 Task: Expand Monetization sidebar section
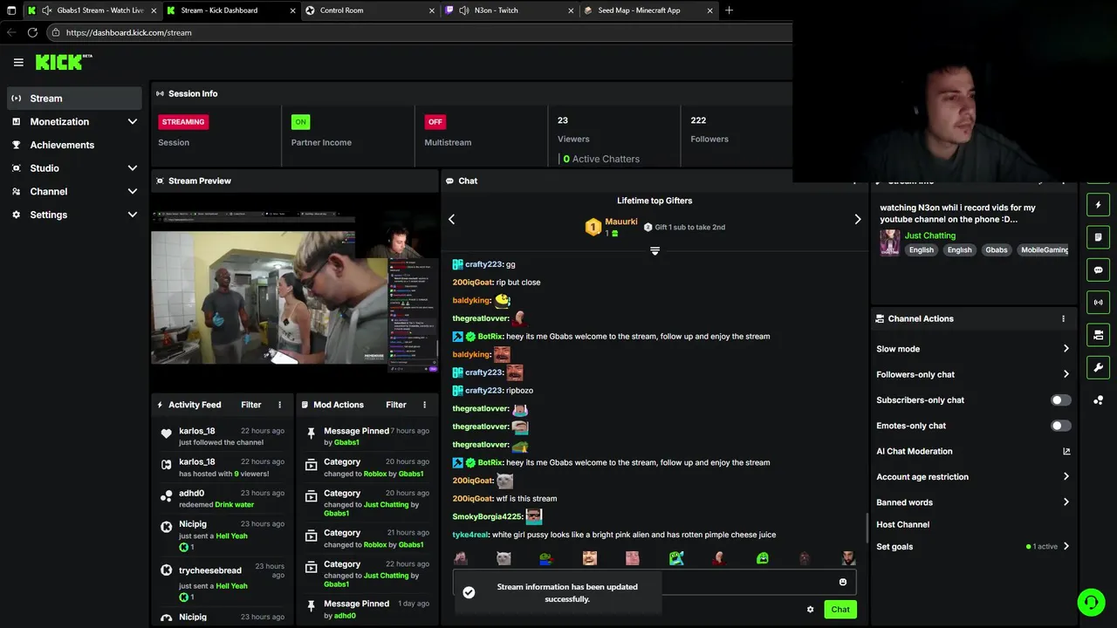pyautogui.click(x=133, y=121)
